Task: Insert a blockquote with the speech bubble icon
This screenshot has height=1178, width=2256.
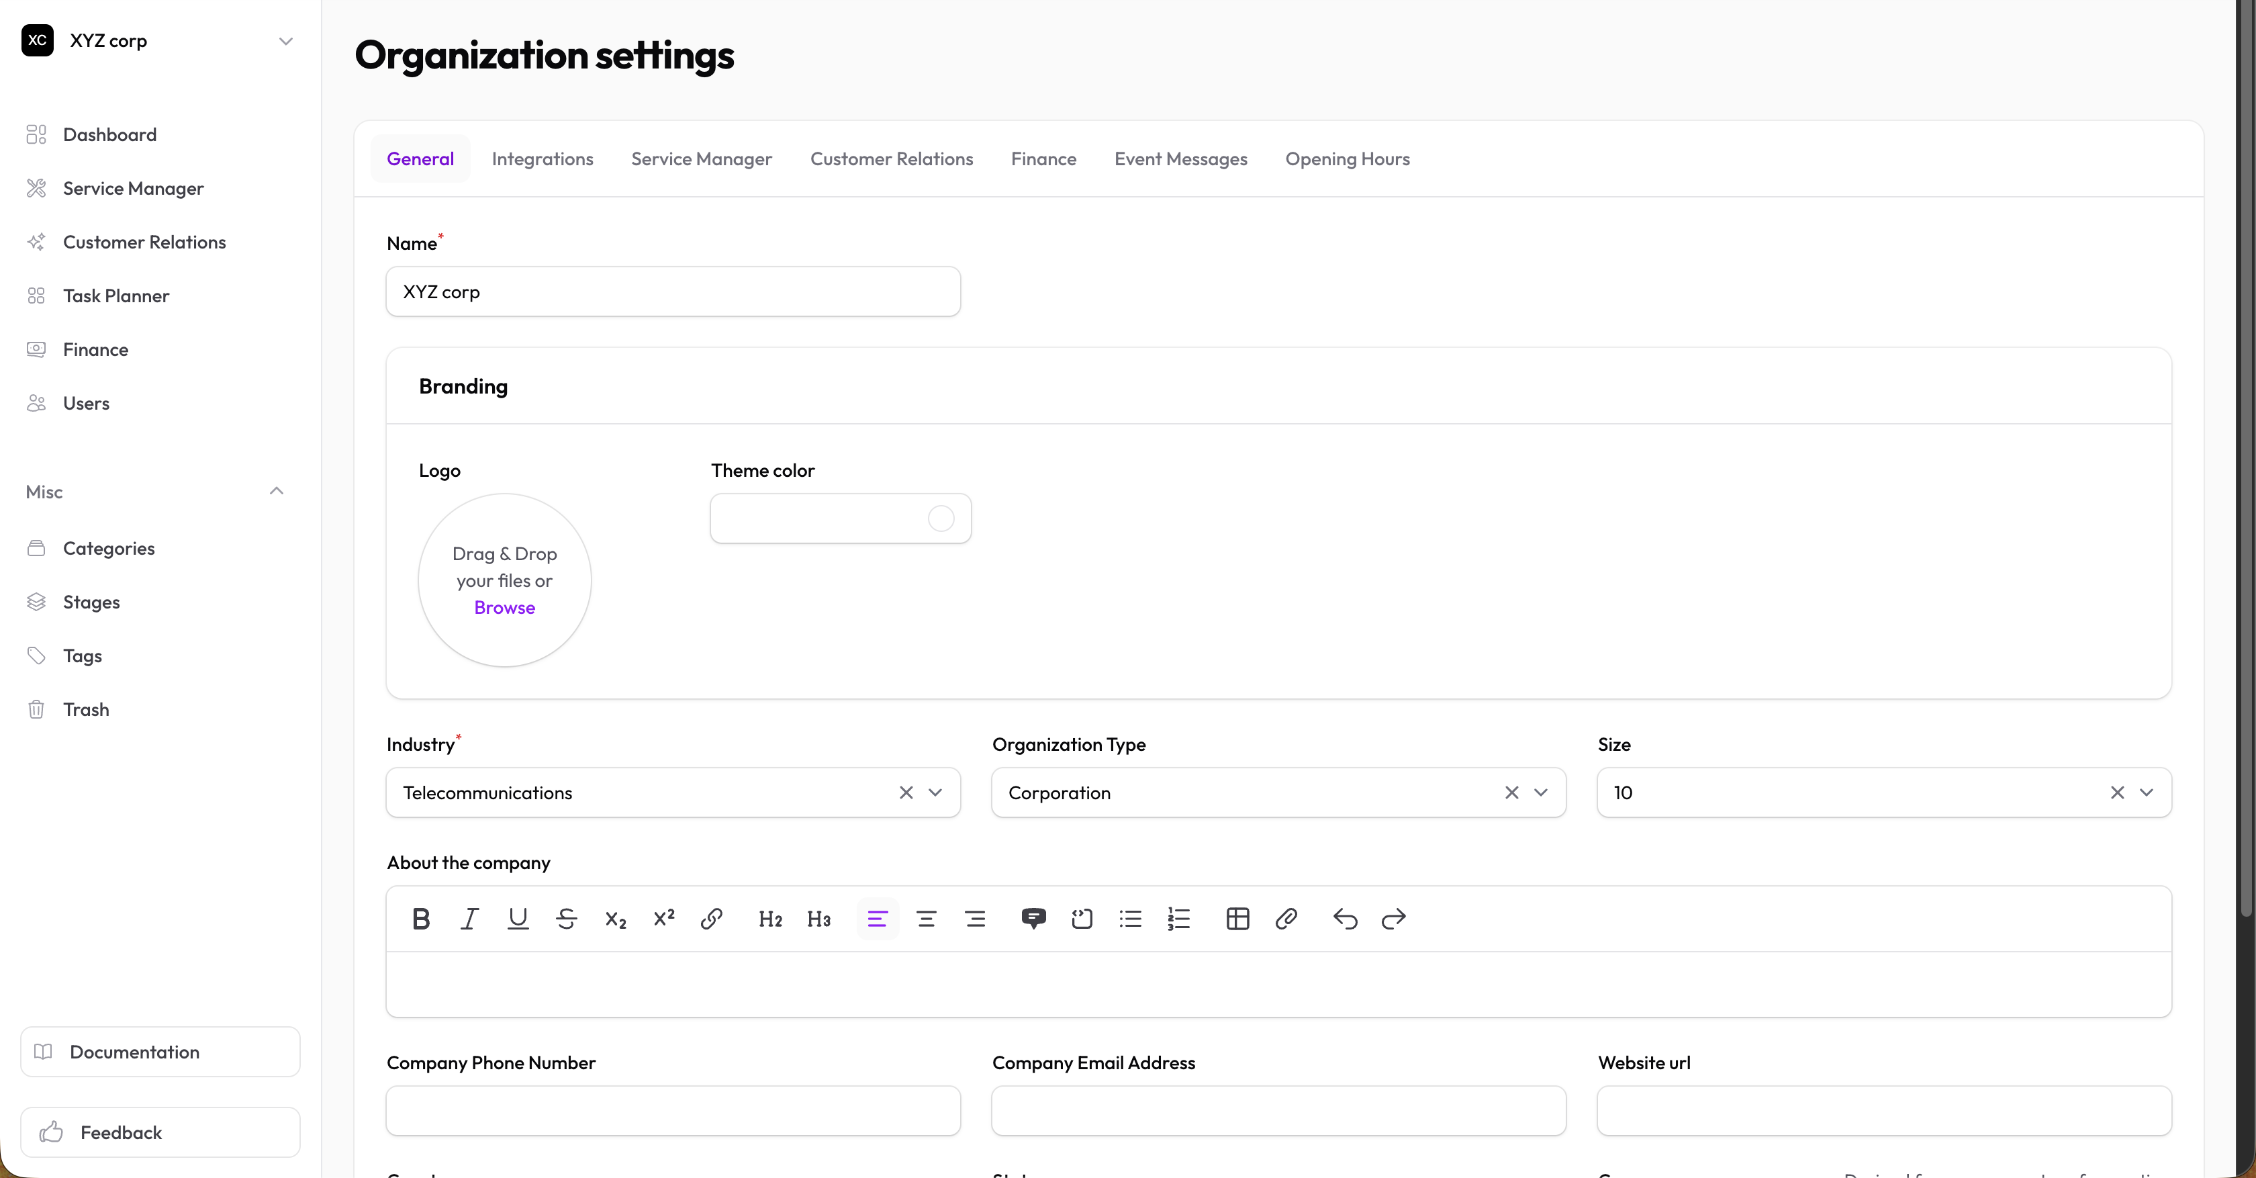Action: click(x=1033, y=919)
